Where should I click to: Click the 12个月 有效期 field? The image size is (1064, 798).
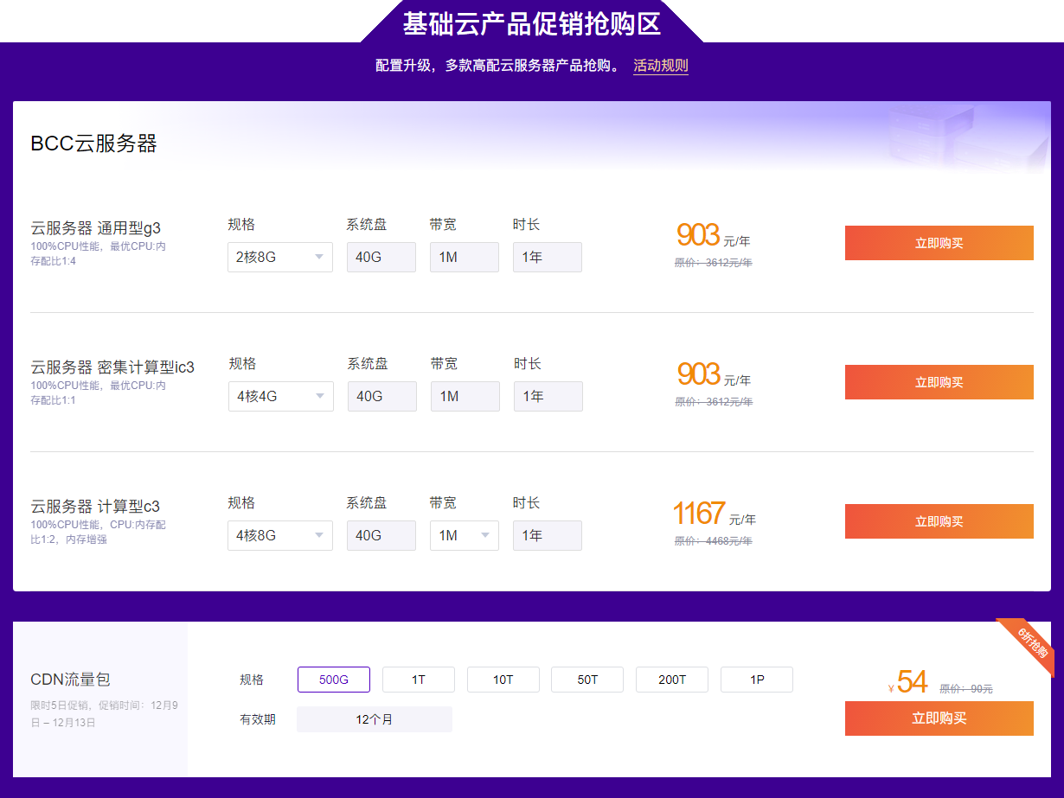tap(375, 719)
